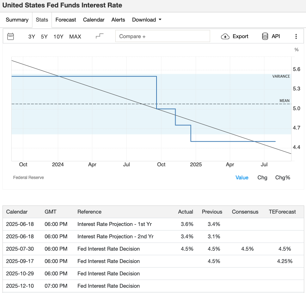Viewport: 306px width, 293px height.
Task: Click the Export label text
Action: [240, 36]
